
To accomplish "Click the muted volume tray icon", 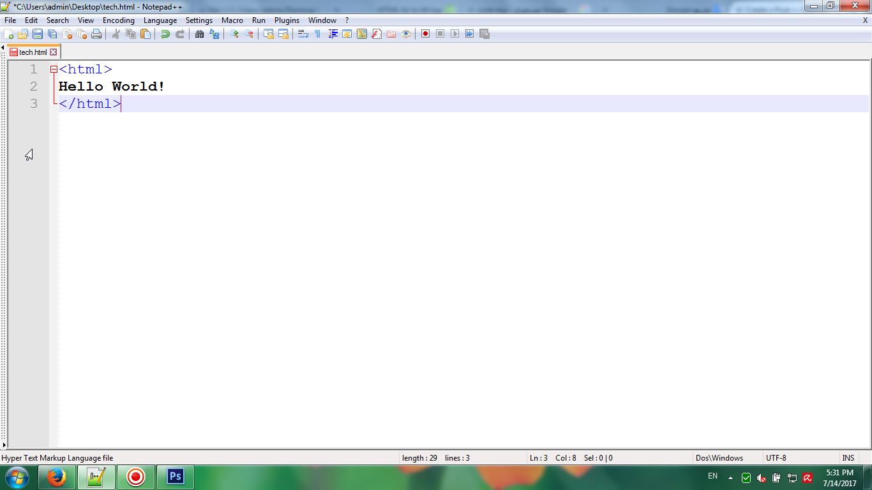I will pyautogui.click(x=762, y=478).
